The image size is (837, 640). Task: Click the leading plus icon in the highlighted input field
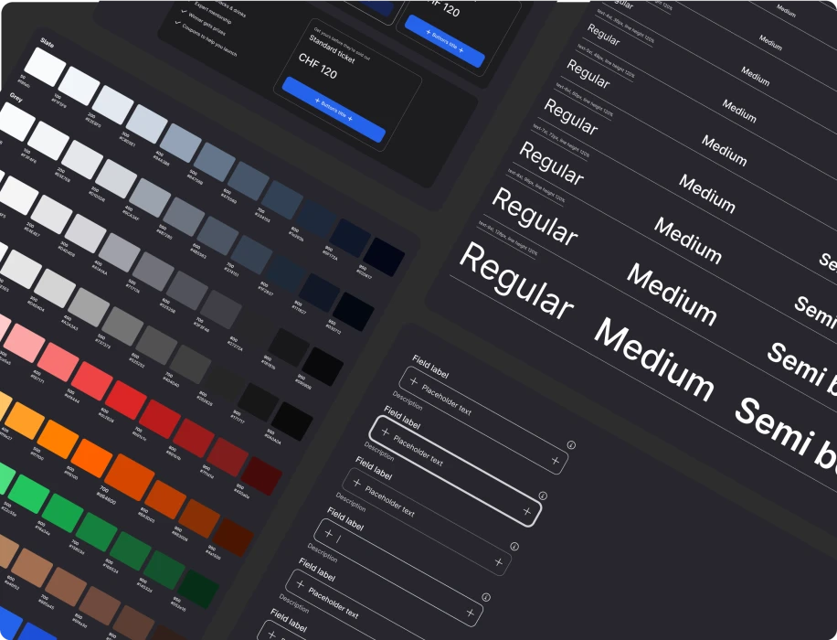386,432
